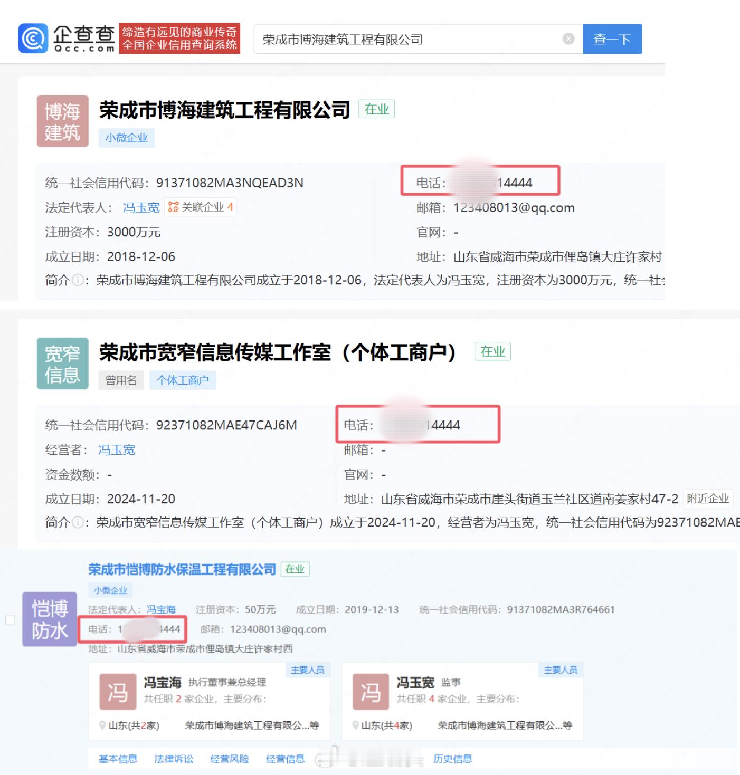Open legal representative link 冯宝海
Viewport: 740px width, 775px height.
tap(161, 609)
